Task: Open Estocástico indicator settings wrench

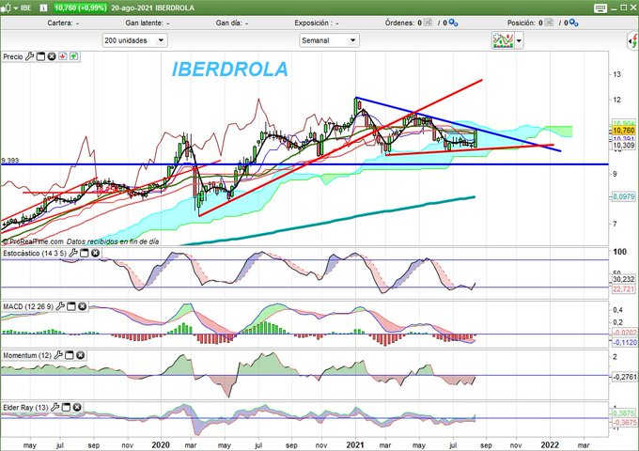Action: click(x=73, y=253)
